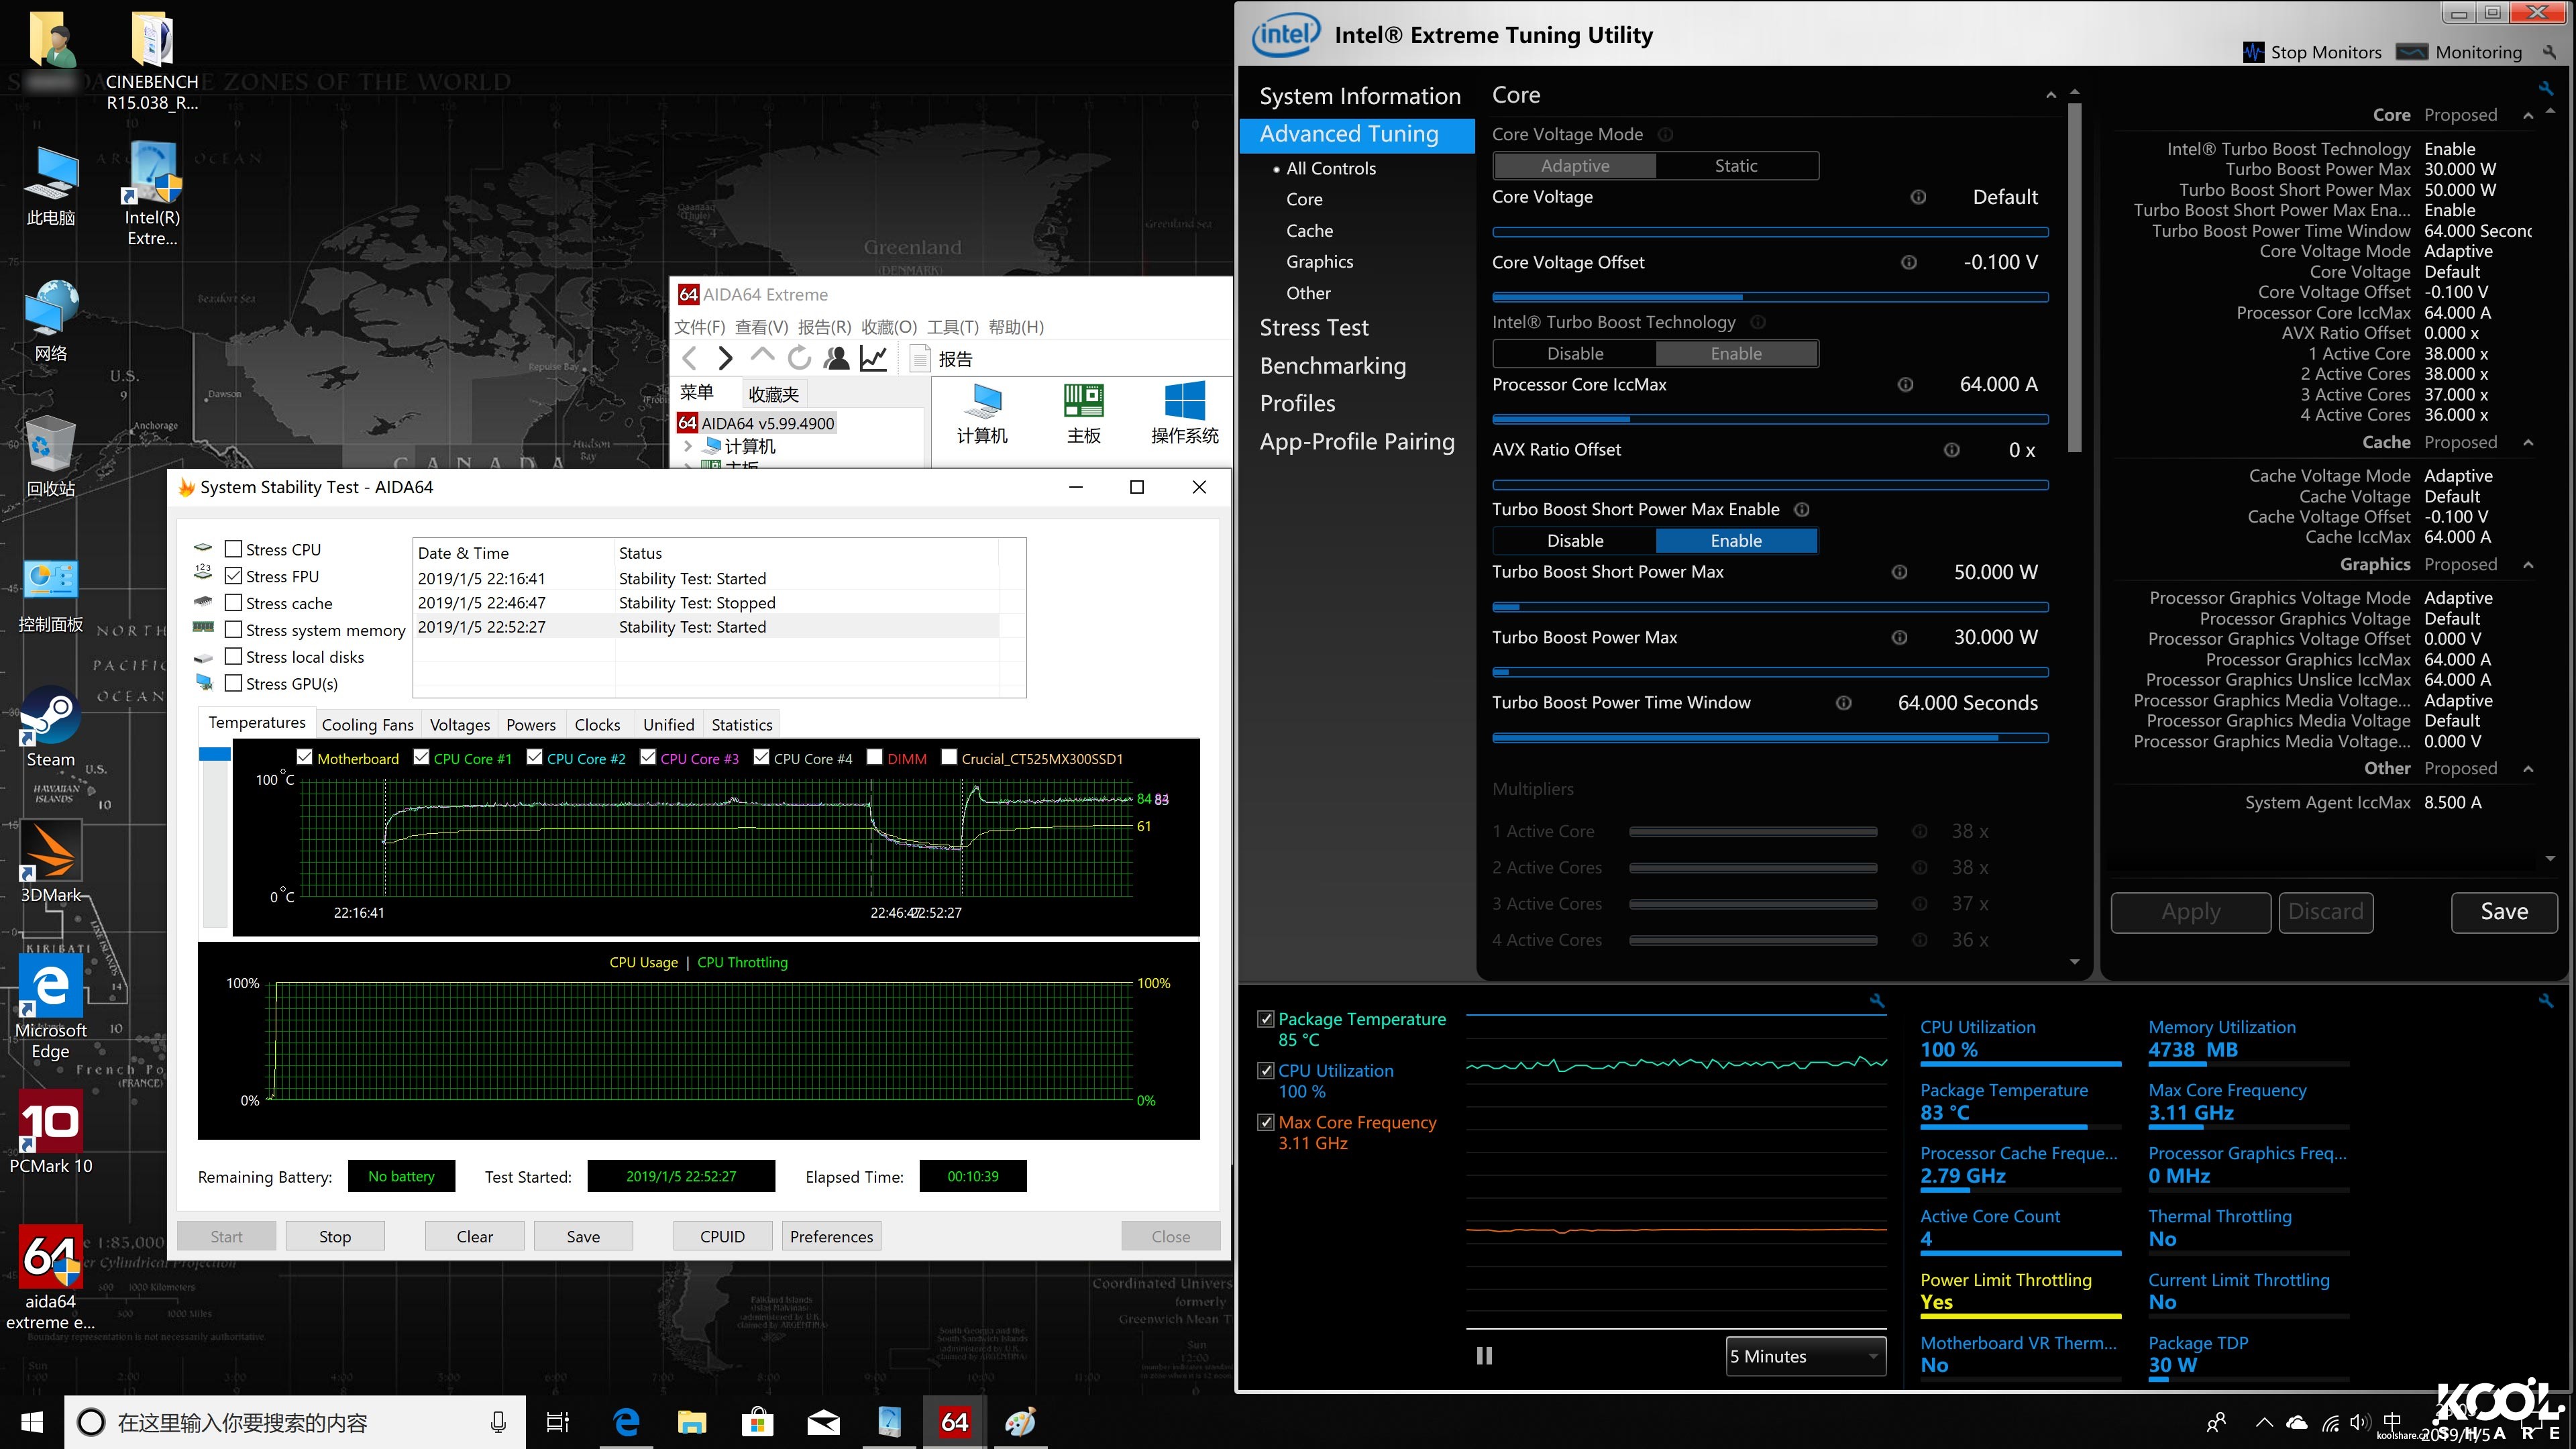The image size is (2576, 1449).
Task: Collapse the Cache Proposed section
Action: (x=2528, y=442)
